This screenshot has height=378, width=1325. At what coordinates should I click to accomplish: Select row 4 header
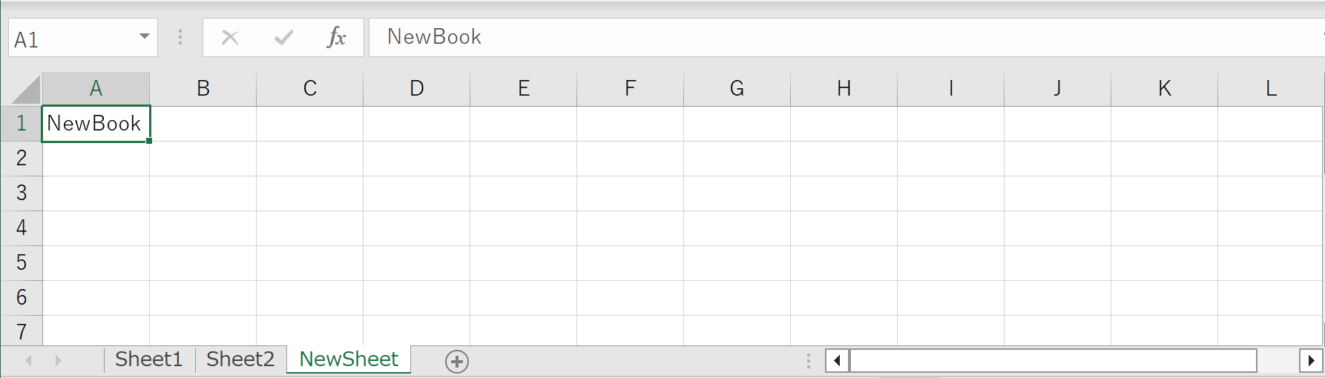point(22,228)
